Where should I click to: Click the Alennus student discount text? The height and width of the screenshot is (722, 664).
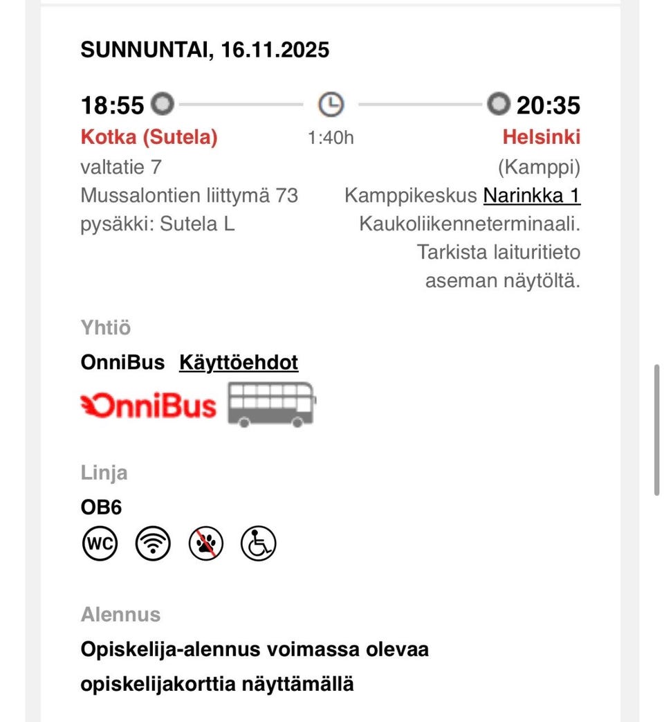tap(255, 666)
